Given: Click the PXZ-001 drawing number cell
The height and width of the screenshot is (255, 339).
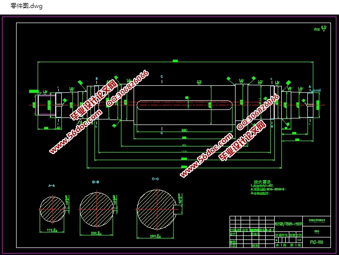Looking at the screenshot, I should tap(315, 242).
